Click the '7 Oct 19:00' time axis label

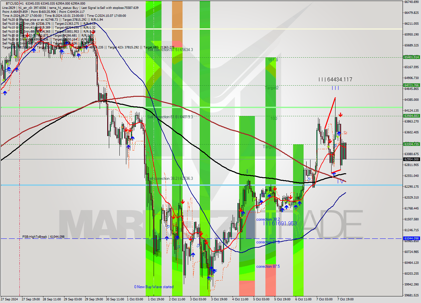(346, 299)
